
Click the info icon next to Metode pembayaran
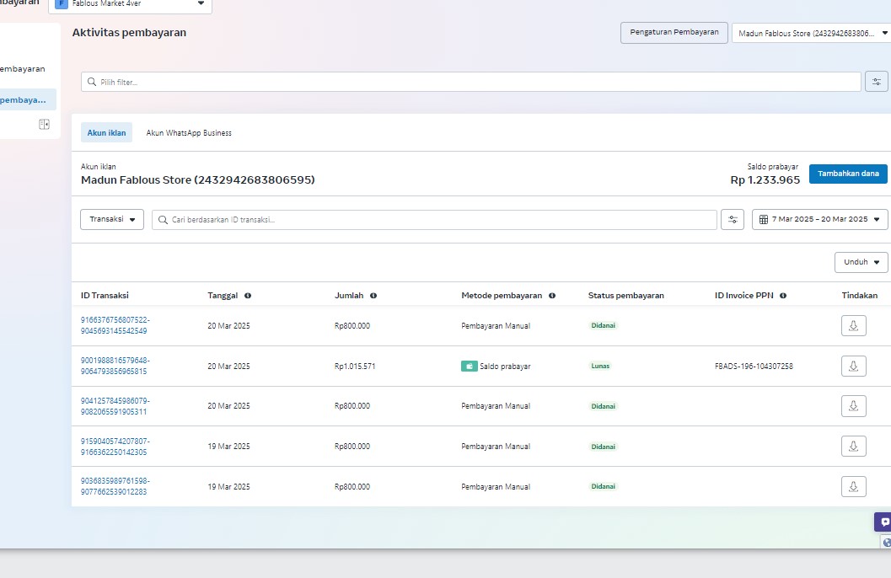(552, 296)
